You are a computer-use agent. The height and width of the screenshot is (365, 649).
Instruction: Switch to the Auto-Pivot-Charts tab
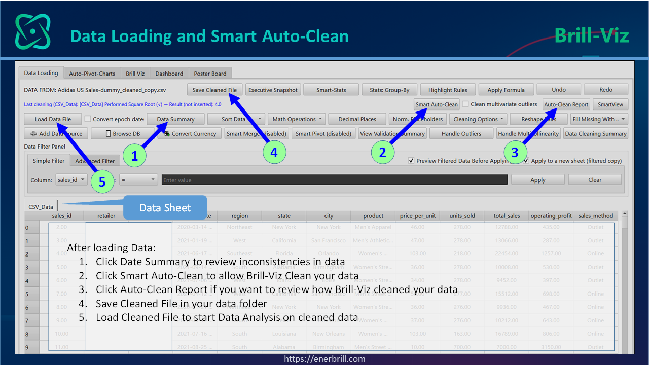[x=92, y=74]
